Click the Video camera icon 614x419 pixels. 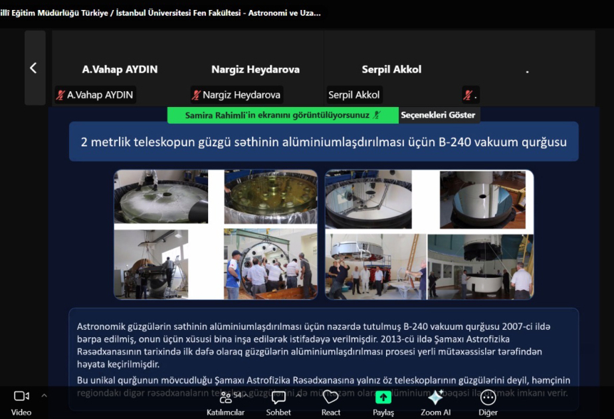point(21,396)
